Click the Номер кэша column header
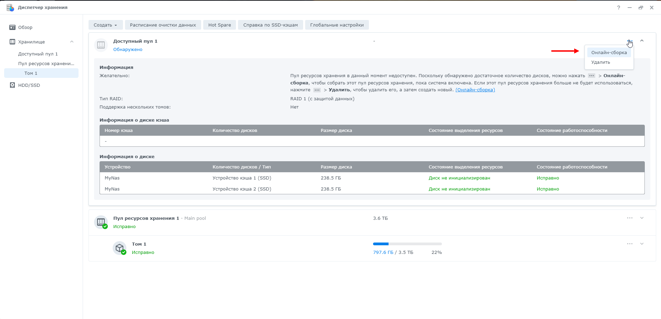661x319 pixels. [x=118, y=131]
